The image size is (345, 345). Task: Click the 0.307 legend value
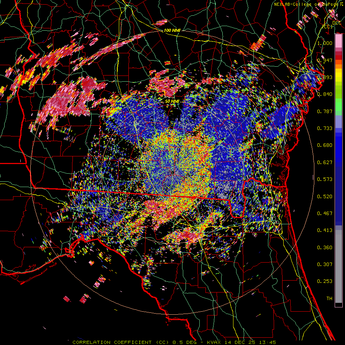point(325,264)
